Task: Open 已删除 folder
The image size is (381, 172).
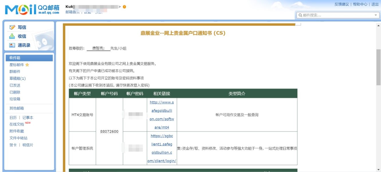Action: point(15,92)
